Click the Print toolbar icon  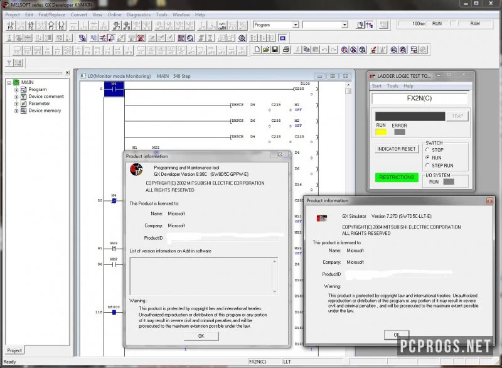pyautogui.click(x=286, y=50)
